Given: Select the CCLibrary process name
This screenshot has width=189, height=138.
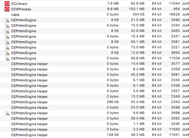Looking at the screenshot, I should 19,4.
